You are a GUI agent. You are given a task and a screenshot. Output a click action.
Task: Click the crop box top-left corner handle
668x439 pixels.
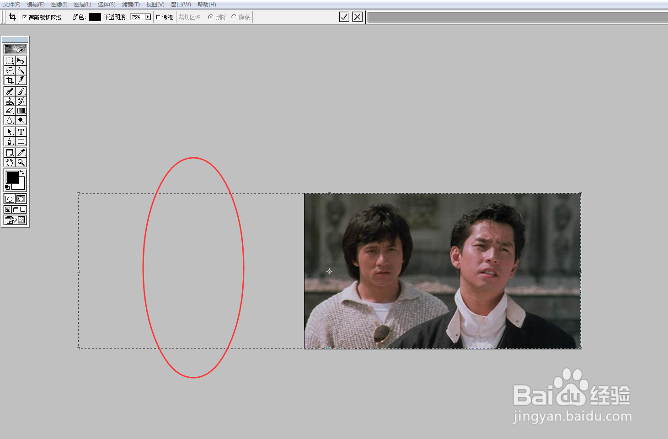point(78,194)
